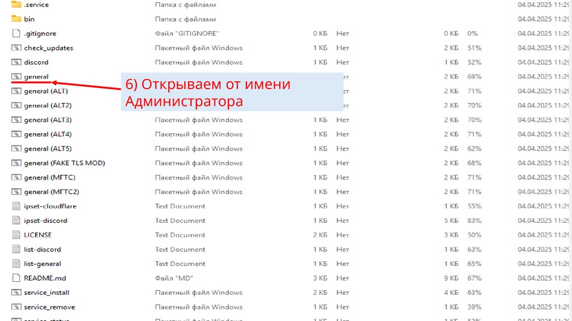Open the .service folder icon
The width and height of the screenshot is (572, 321).
click(x=16, y=4)
